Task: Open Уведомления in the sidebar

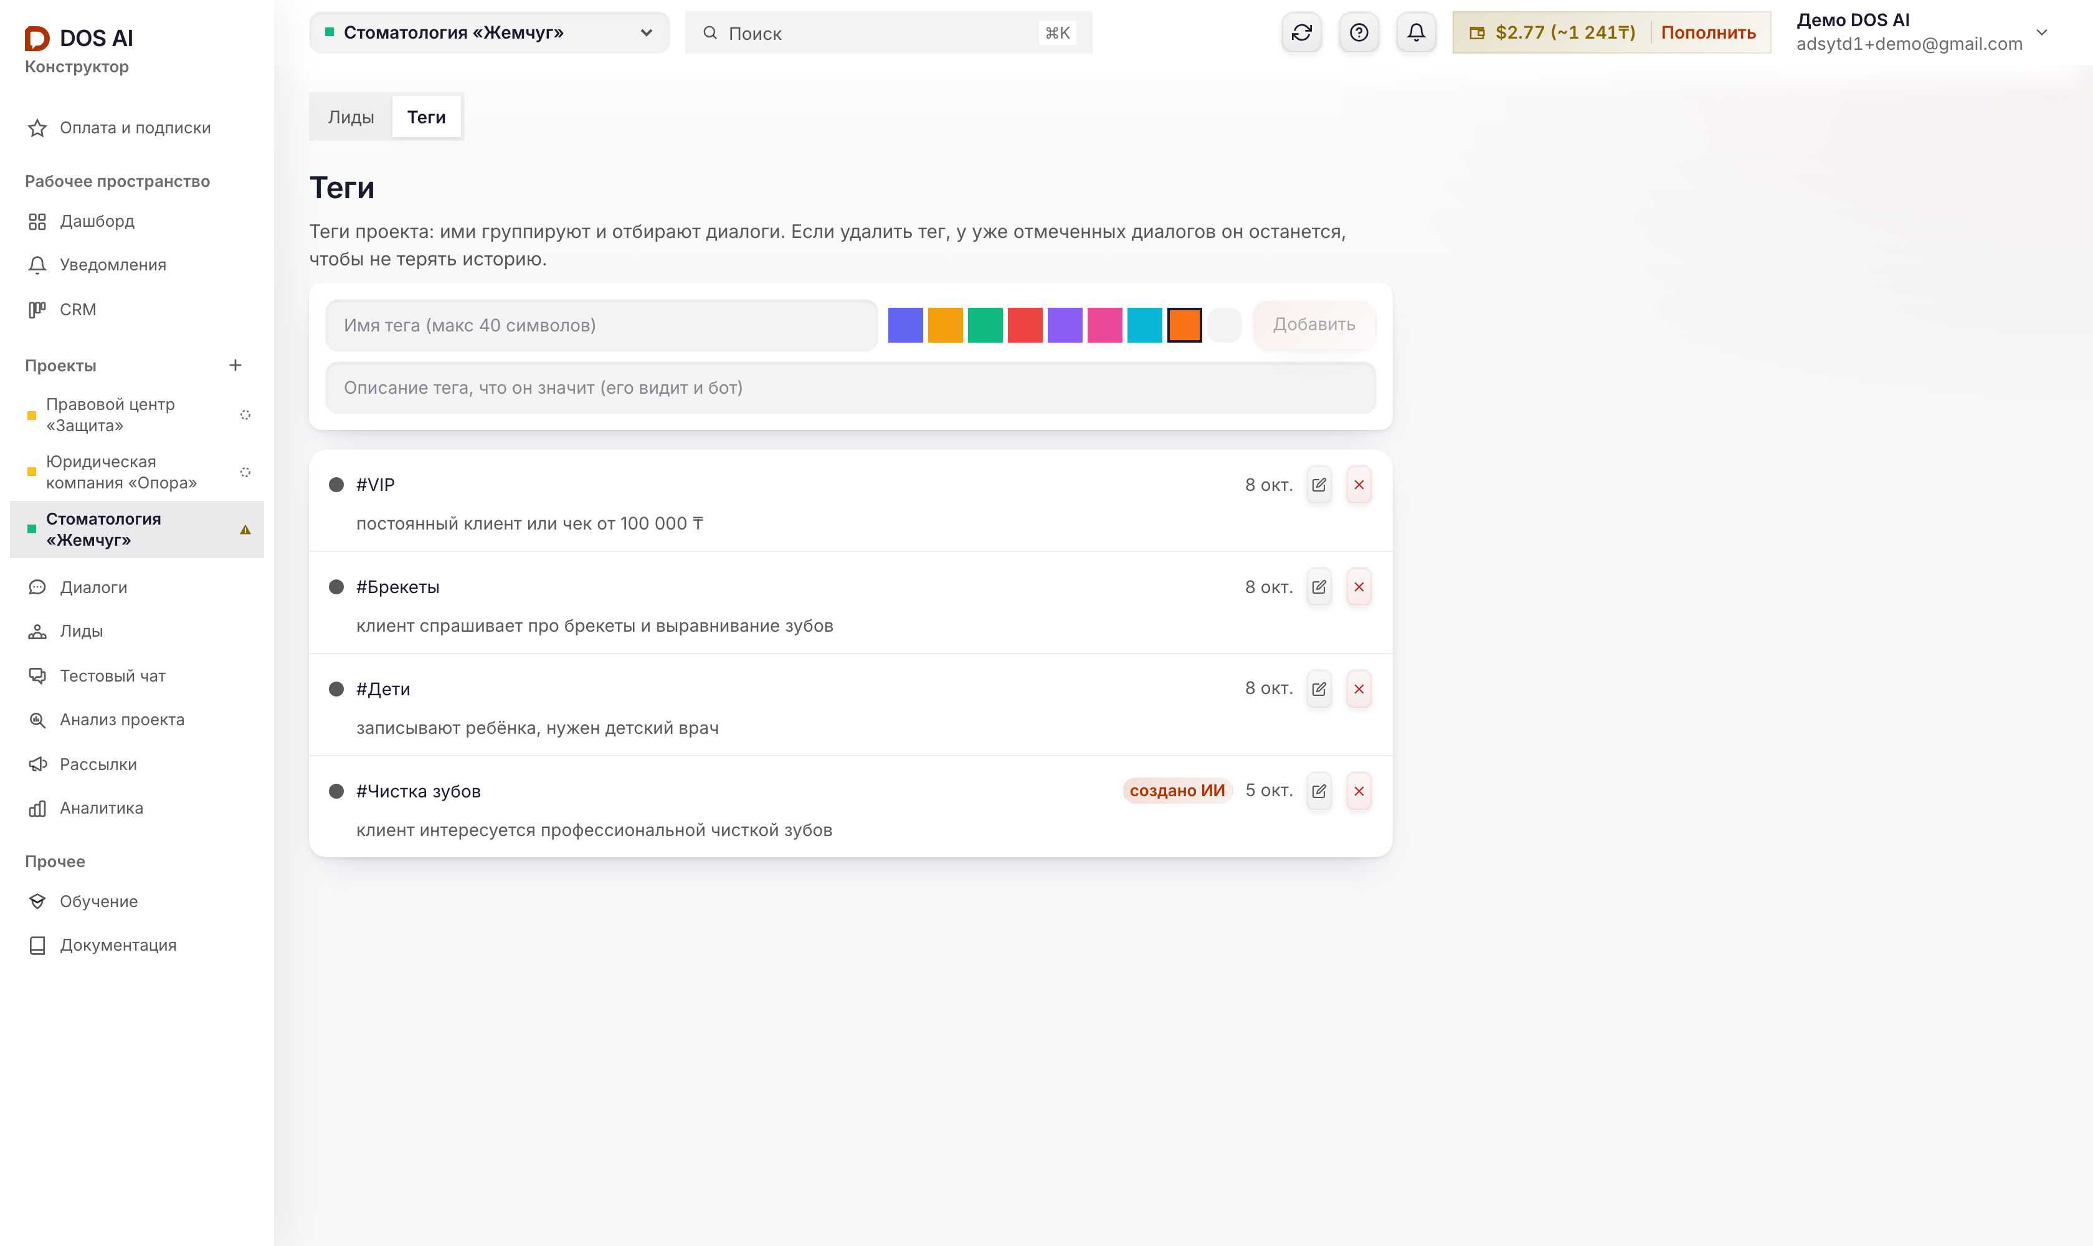Action: point(136,265)
